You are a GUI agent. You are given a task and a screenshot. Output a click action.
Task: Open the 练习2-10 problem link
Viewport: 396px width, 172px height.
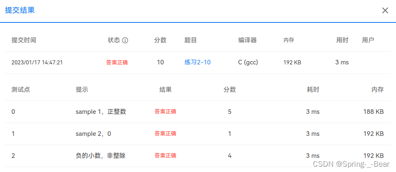point(197,62)
